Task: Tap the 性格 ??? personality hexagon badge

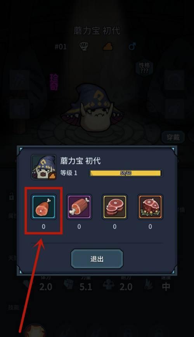Action: click(x=144, y=68)
